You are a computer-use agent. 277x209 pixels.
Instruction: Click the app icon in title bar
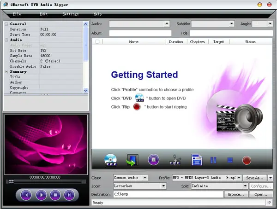pyautogui.click(x=6, y=5)
